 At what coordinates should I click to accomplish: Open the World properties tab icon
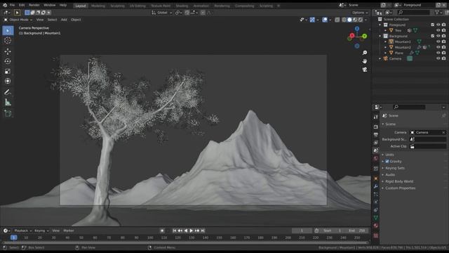point(376,159)
